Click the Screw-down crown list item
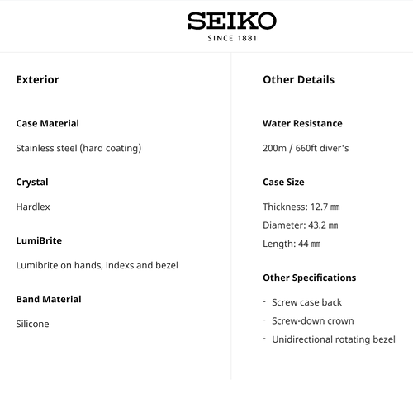413x413 pixels. (313, 321)
